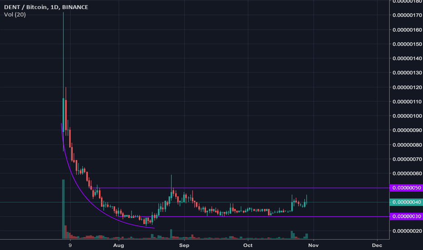Screen dimensions: 423x250
Task: Click the 9 date label on time axis
Action: 70,245
